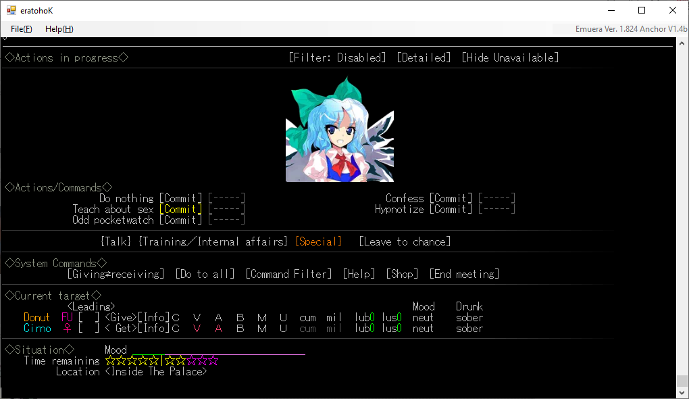
Task: Switch to Detailed view
Action: tap(424, 57)
